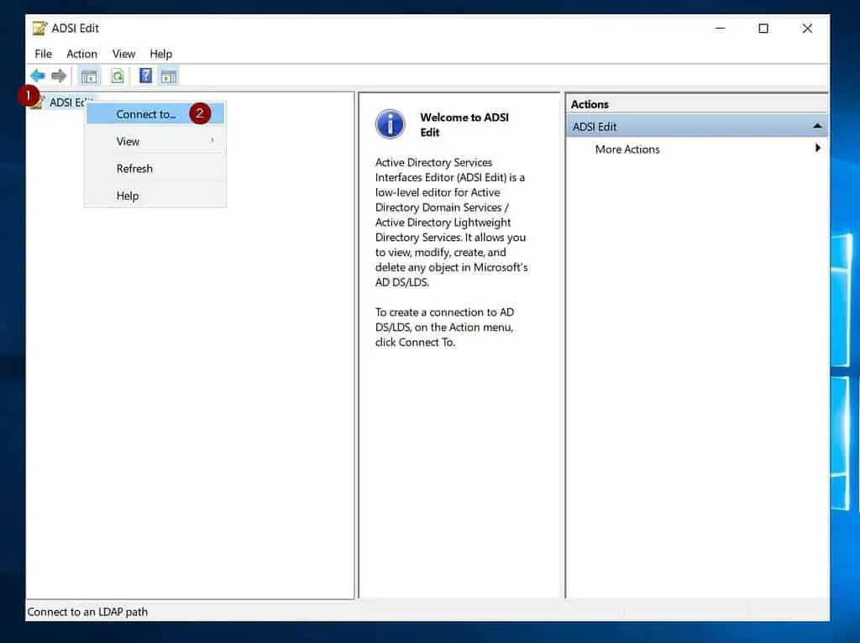This screenshot has width=860, height=643.
Task: Expand the More Actions submenu arrow
Action: point(818,148)
